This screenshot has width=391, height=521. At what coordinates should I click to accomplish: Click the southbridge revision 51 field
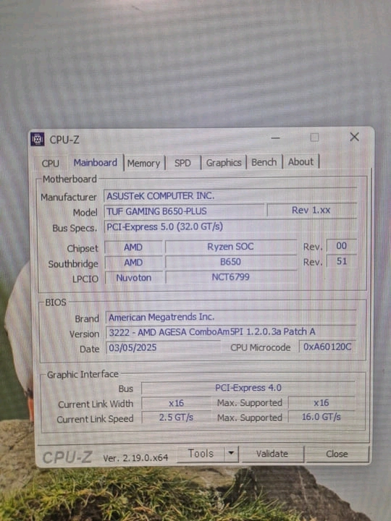[x=342, y=261]
